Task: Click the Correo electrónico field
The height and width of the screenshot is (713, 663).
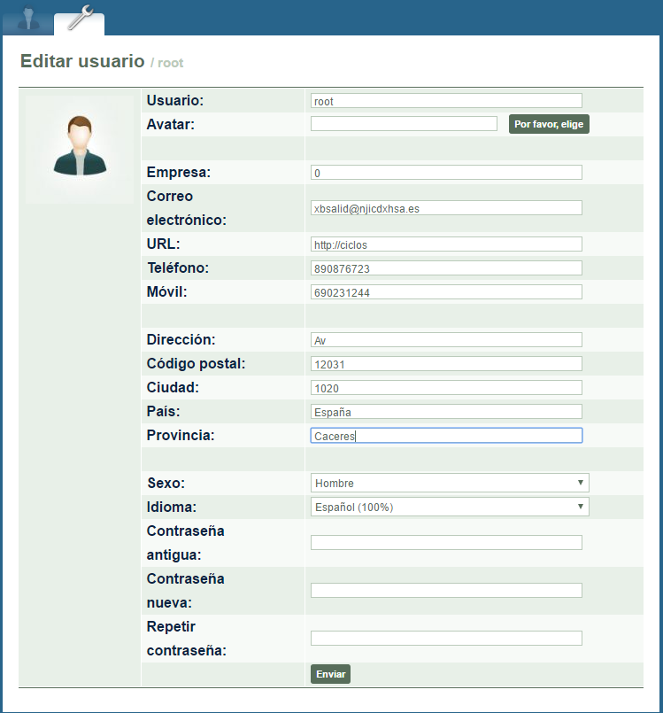Action: point(446,208)
